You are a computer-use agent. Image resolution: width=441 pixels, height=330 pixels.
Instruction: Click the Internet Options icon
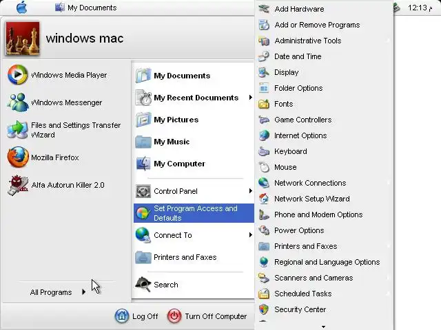pos(264,135)
